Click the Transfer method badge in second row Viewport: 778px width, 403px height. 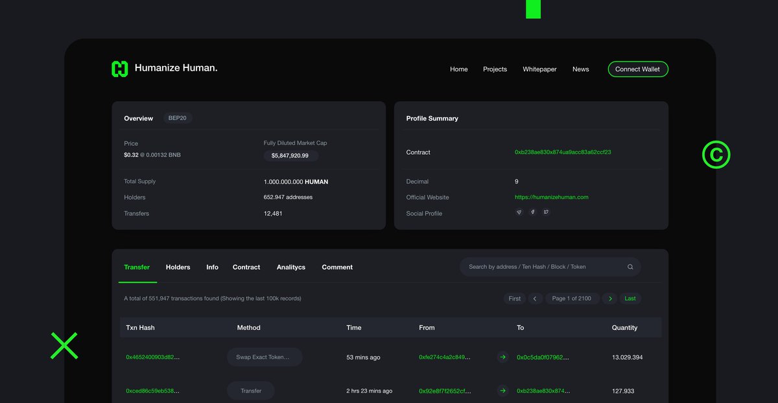[x=251, y=391]
